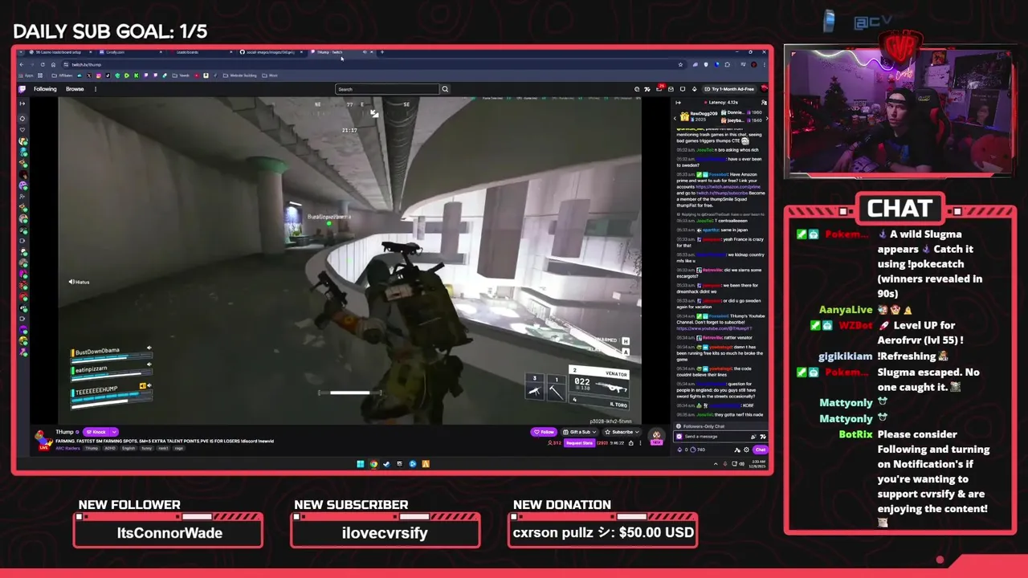Open the Apps shortcut in bookmarks bar

[x=26, y=75]
